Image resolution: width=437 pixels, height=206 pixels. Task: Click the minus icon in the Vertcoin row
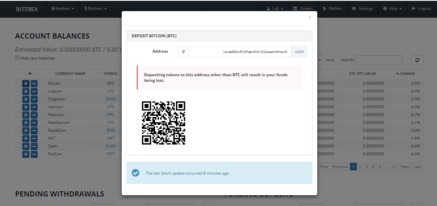(34, 107)
